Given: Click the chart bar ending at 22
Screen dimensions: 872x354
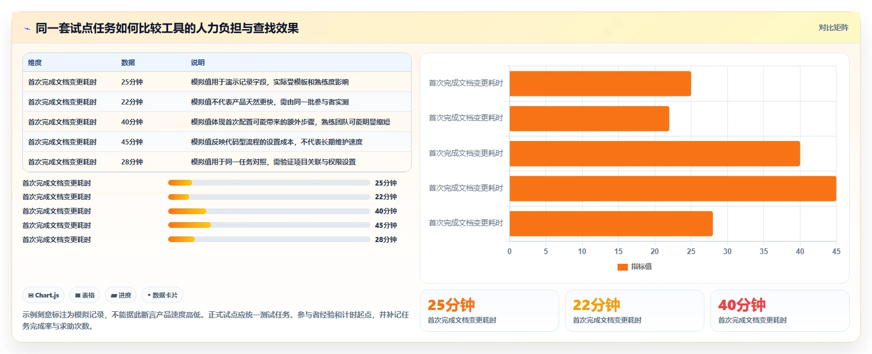Looking at the screenshot, I should [589, 118].
